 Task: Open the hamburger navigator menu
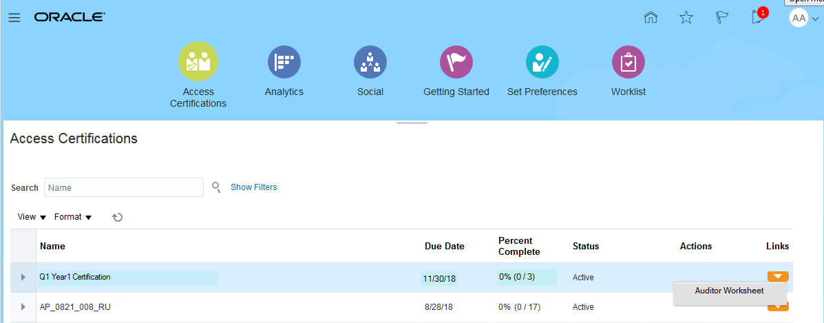coord(14,18)
